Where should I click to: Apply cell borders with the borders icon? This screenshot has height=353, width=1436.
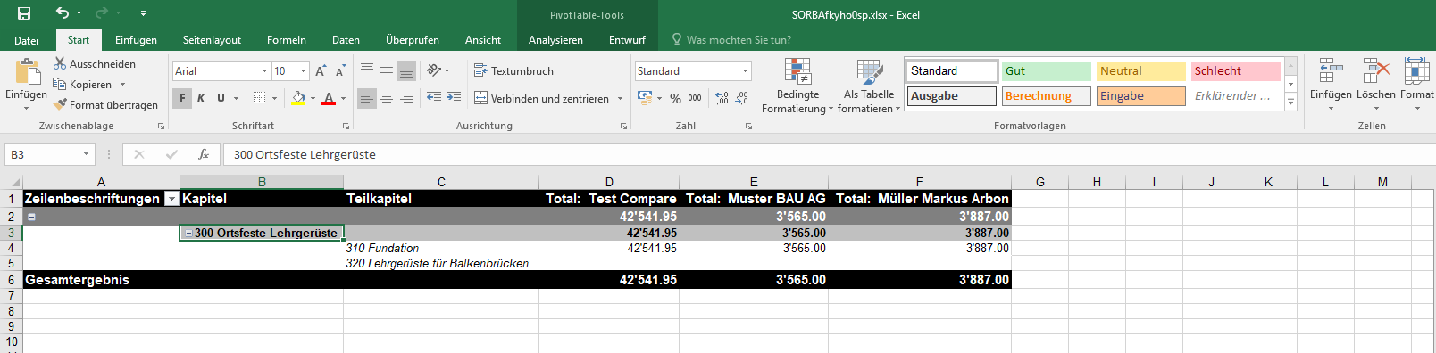coord(259,98)
